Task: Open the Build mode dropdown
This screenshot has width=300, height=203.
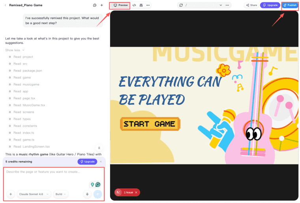Action: [x=61, y=194]
